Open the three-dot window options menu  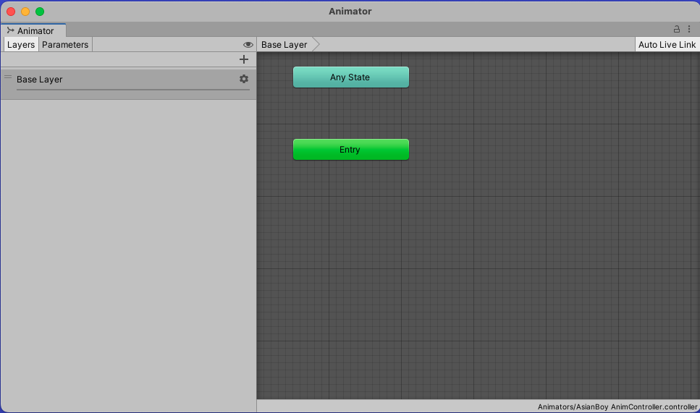[x=688, y=30]
